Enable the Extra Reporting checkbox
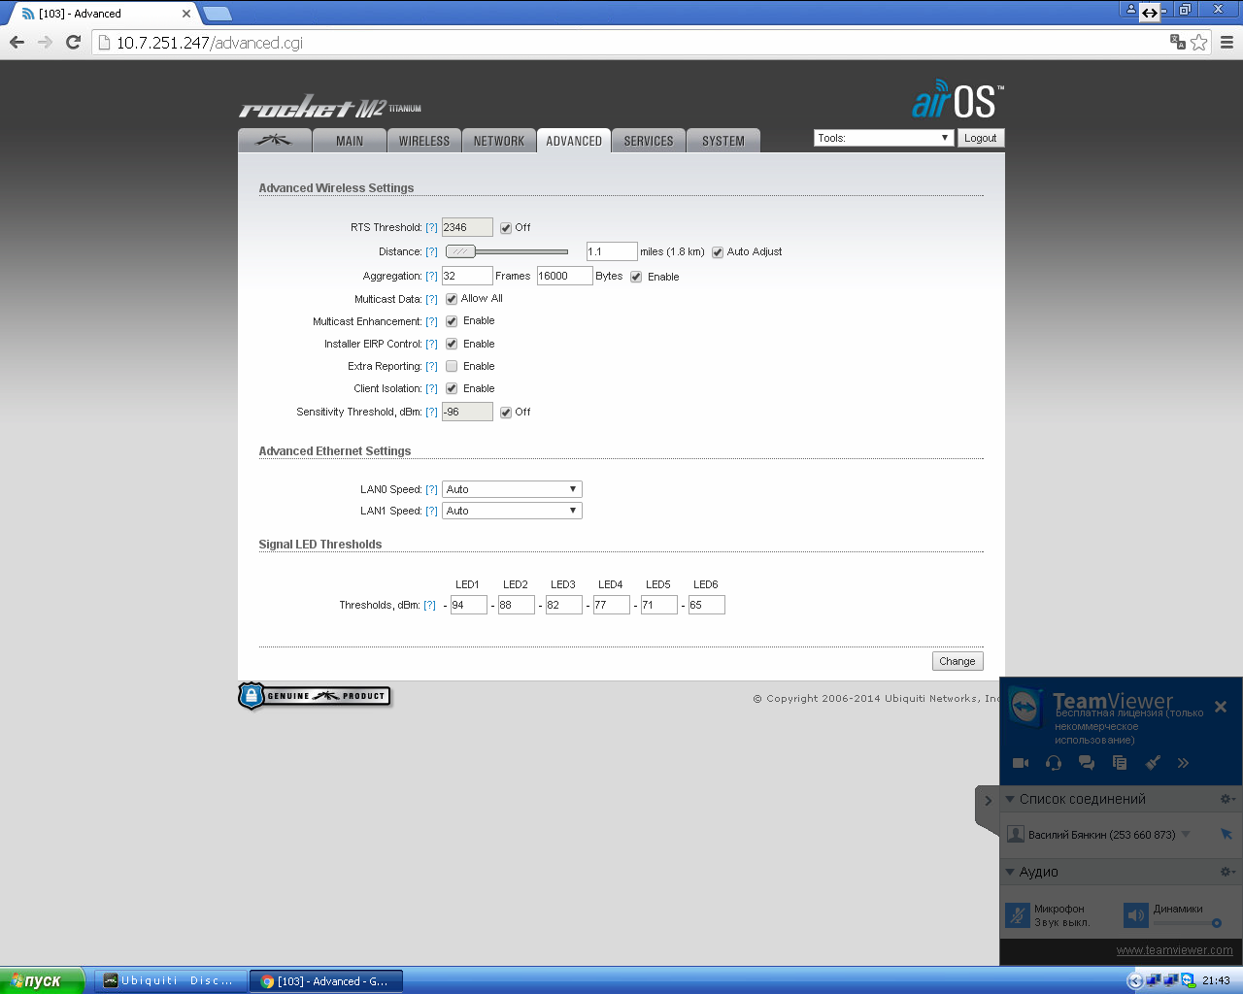The height and width of the screenshot is (994, 1243). (x=452, y=366)
